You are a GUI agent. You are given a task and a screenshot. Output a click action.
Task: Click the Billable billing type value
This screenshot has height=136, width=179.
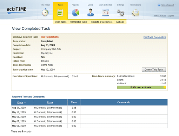(x=45, y=61)
